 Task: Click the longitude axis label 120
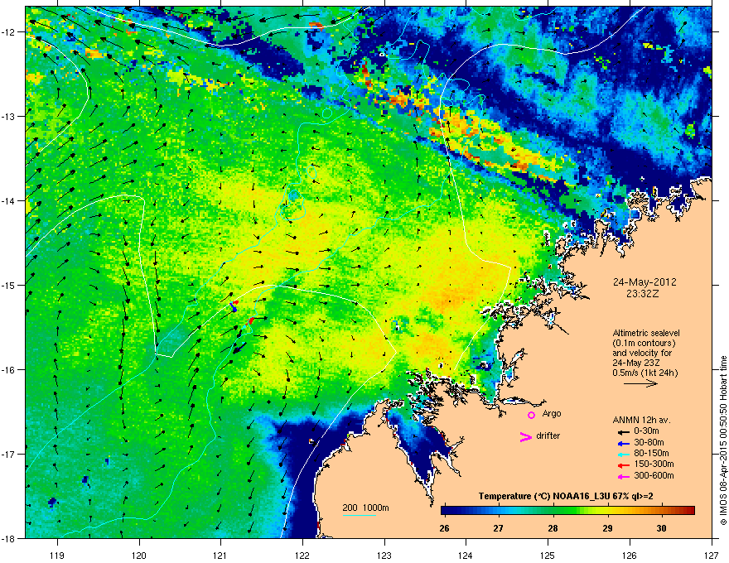(139, 555)
